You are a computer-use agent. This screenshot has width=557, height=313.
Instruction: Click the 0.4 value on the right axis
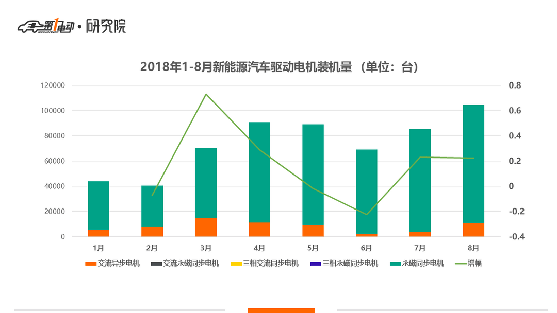pos(515,136)
